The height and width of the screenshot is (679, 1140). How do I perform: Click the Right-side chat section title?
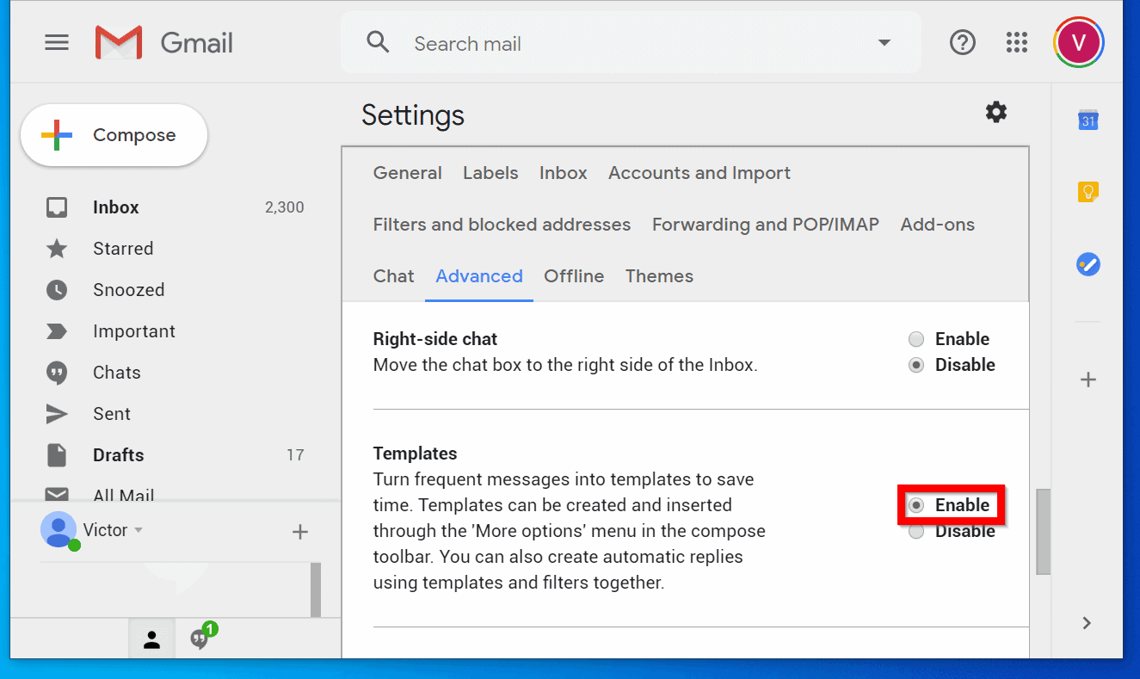[x=435, y=339]
